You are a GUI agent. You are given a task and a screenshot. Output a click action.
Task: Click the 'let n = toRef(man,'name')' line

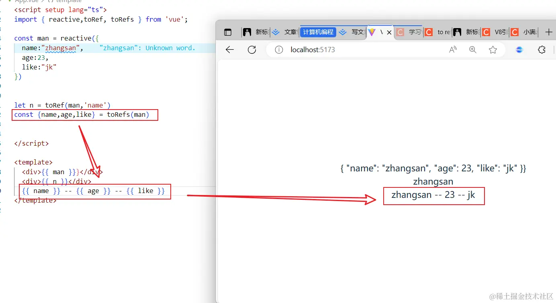pyautogui.click(x=62, y=106)
